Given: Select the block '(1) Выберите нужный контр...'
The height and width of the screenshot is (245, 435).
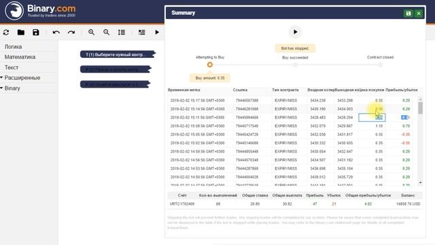Looking at the screenshot, I should [118, 54].
